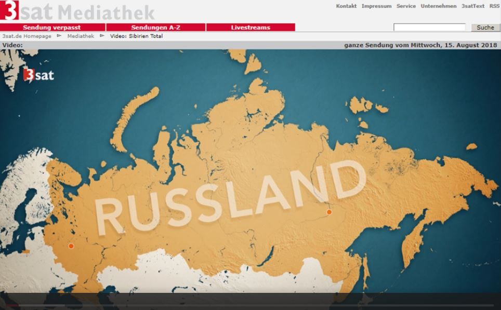Click the eastern orange city dot in Siberia
The width and height of the screenshot is (501, 310).
click(328, 212)
